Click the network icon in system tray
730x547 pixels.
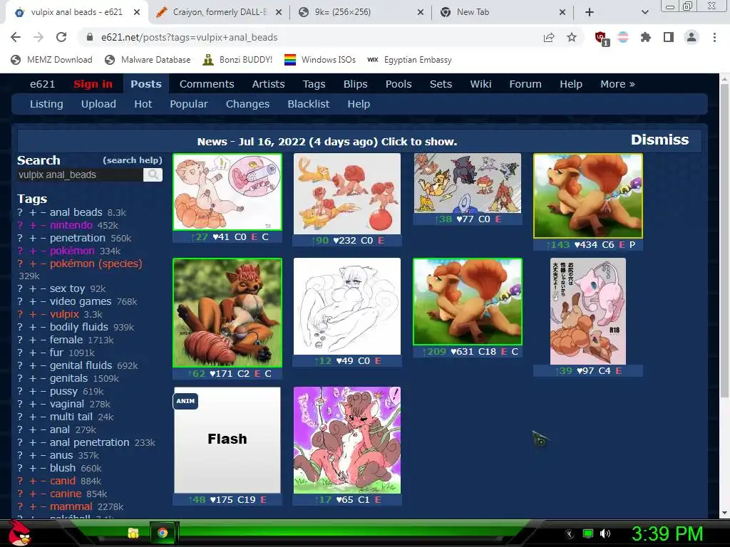[x=588, y=533]
